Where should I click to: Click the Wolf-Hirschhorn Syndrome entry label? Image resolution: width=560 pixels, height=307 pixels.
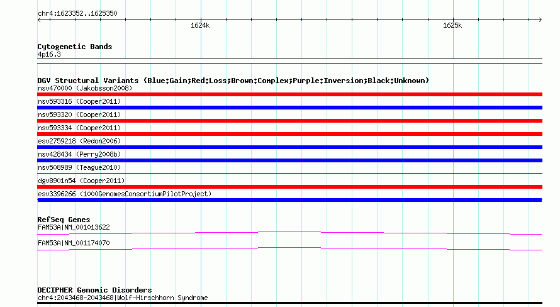(123, 298)
